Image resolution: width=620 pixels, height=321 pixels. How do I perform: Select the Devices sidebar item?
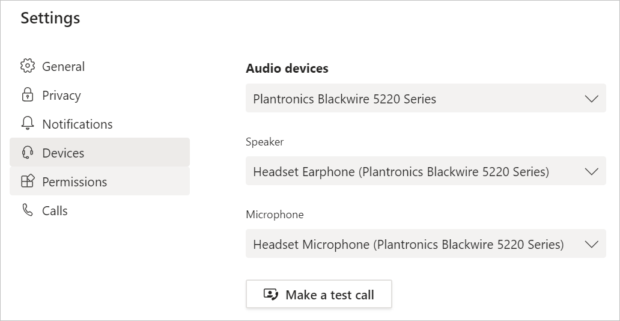point(100,152)
